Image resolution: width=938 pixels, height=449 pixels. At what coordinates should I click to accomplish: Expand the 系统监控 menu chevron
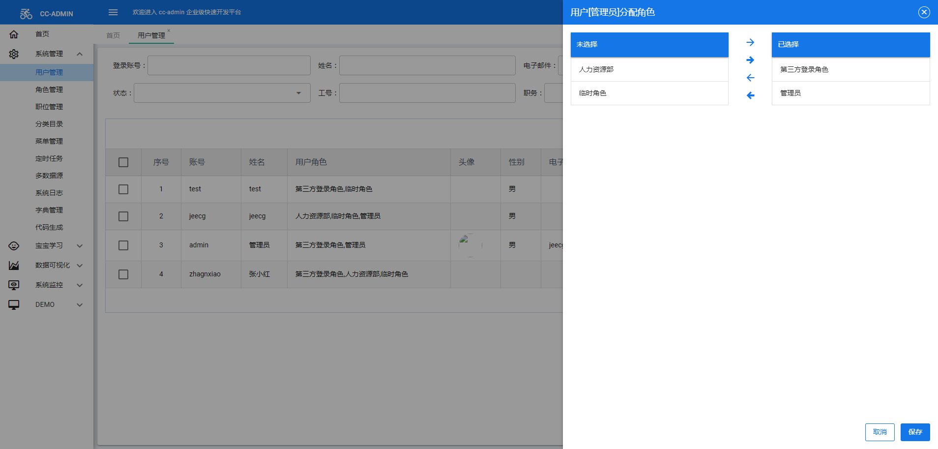(x=80, y=285)
